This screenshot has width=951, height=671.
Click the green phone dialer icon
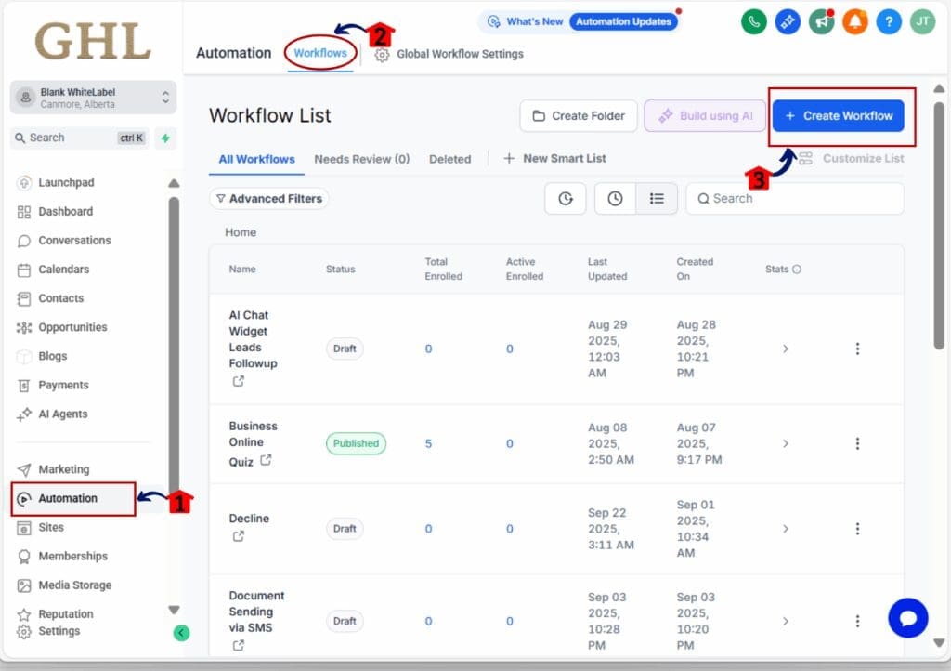click(x=754, y=22)
